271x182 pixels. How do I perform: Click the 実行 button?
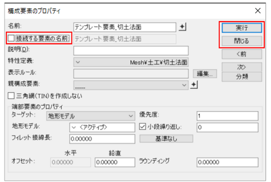(242, 28)
